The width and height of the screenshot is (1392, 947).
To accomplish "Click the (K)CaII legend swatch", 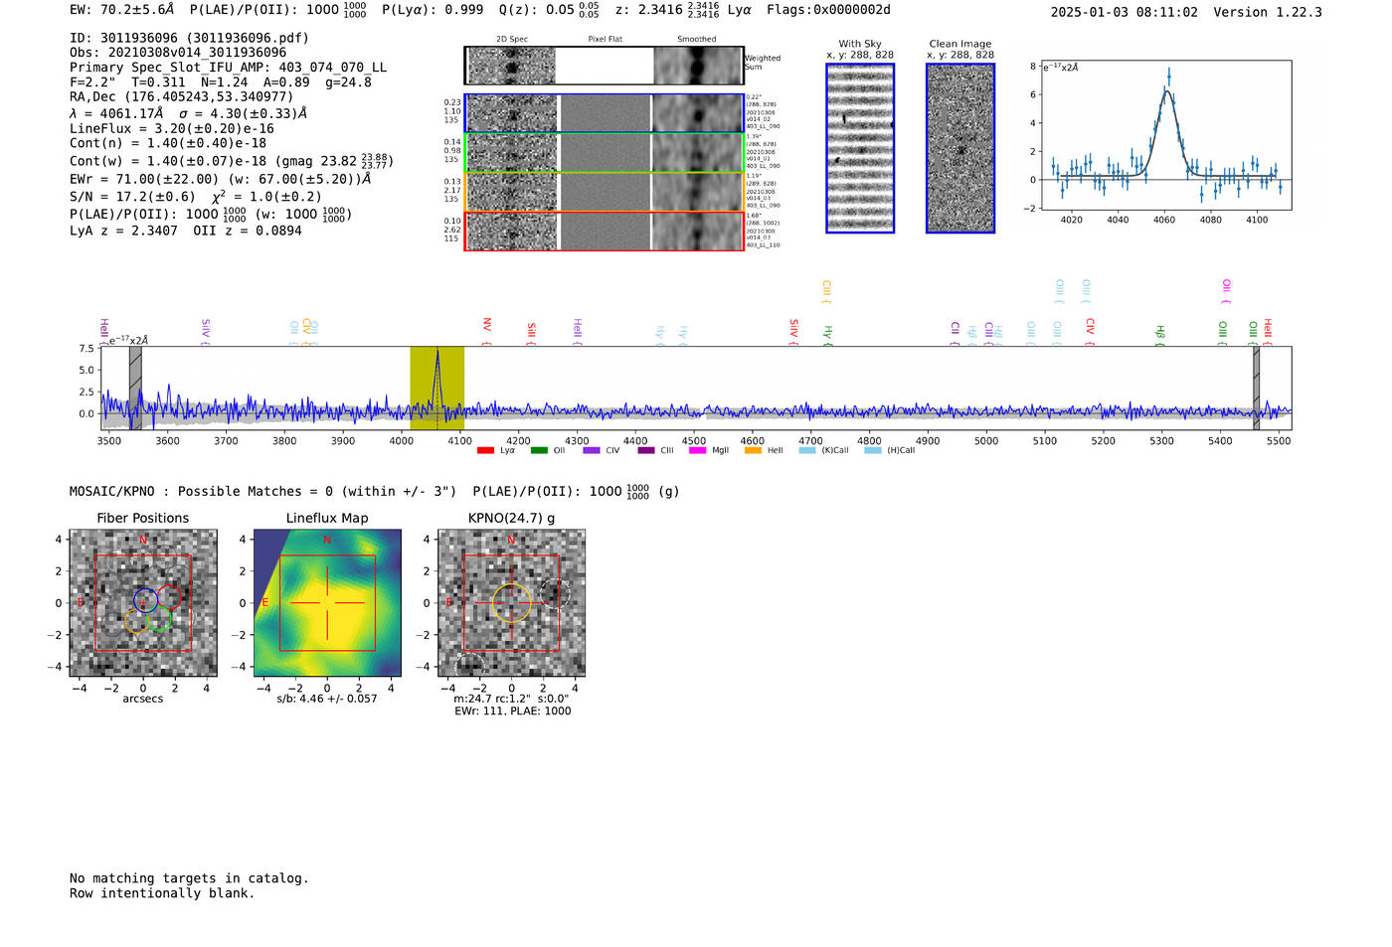I will [807, 450].
